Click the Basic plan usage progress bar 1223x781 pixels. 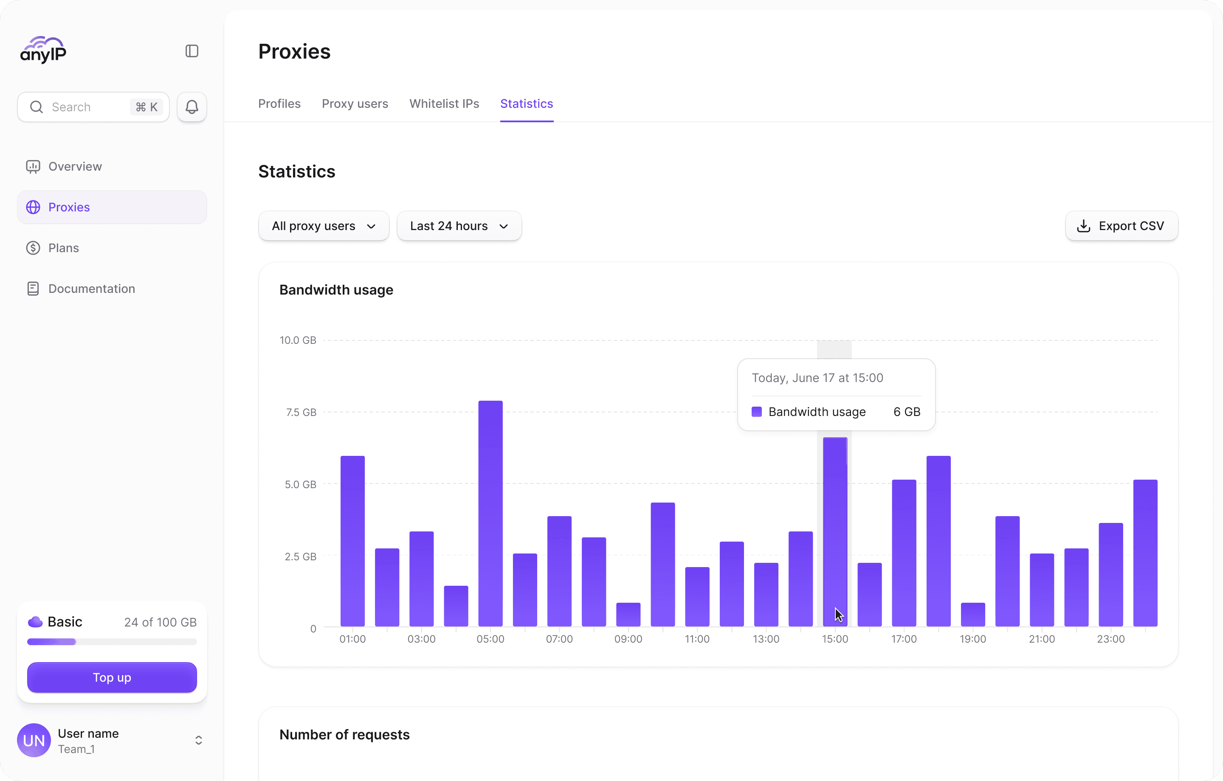coord(112,642)
